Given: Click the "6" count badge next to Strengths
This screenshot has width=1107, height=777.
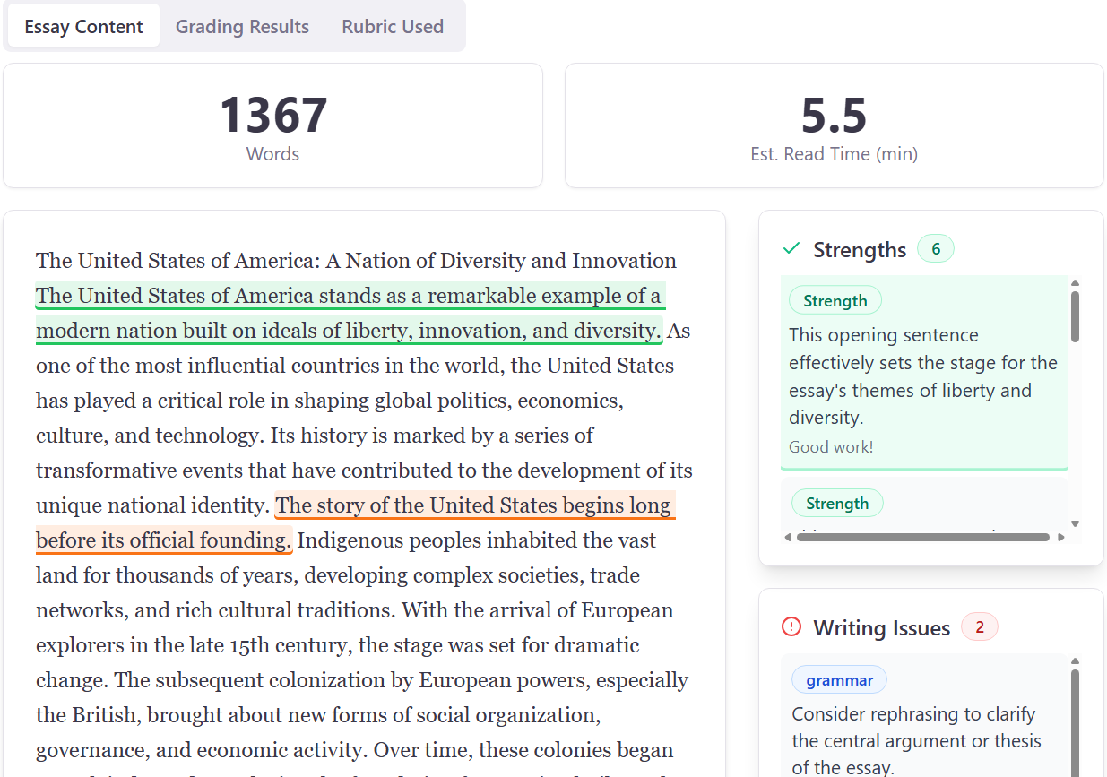Looking at the screenshot, I should (x=935, y=248).
